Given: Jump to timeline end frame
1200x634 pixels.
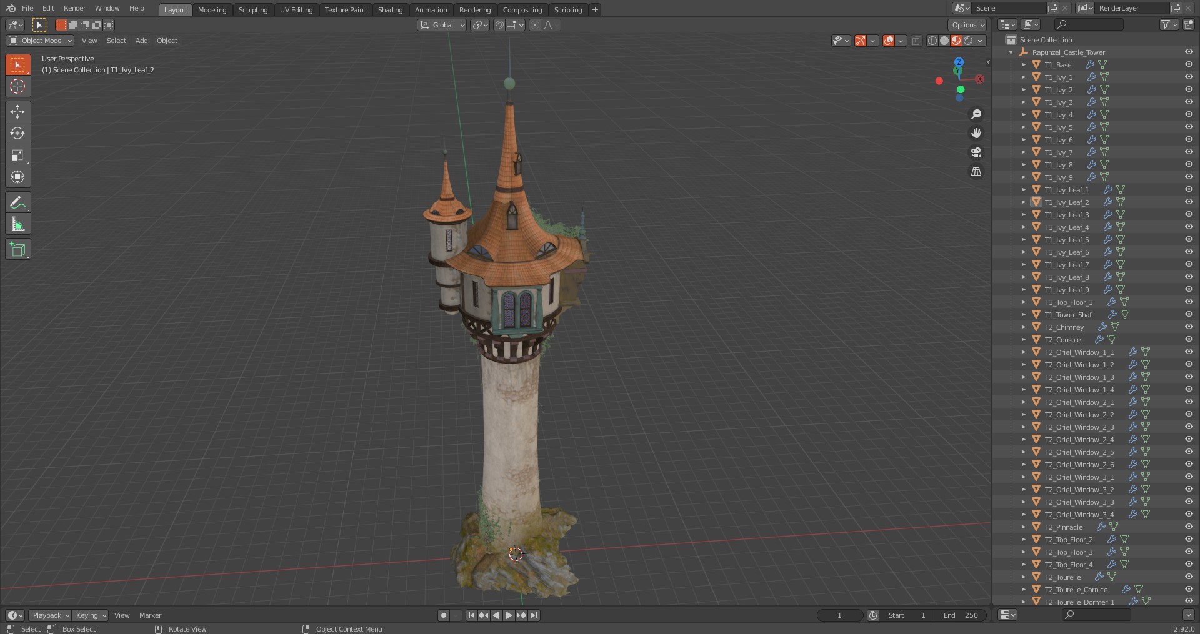Looking at the screenshot, I should tap(534, 615).
